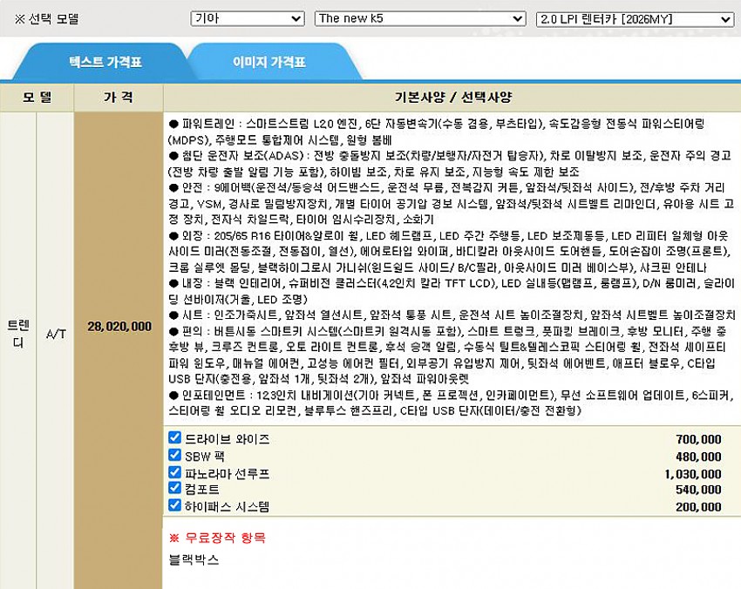This screenshot has height=589, width=741.
Task: Click the A/T transmission cell
Action: coord(56,334)
